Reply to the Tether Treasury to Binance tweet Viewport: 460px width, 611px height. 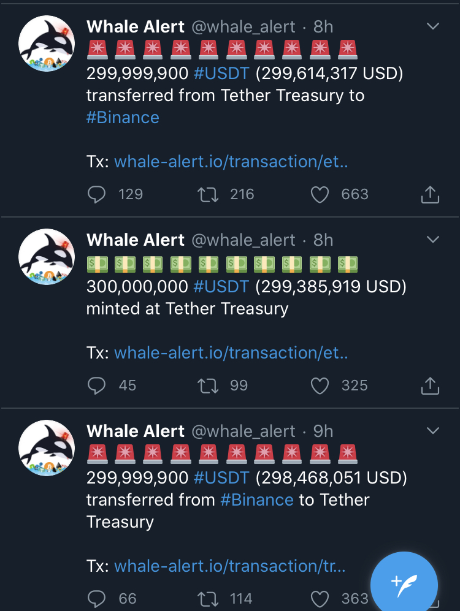pos(96,194)
